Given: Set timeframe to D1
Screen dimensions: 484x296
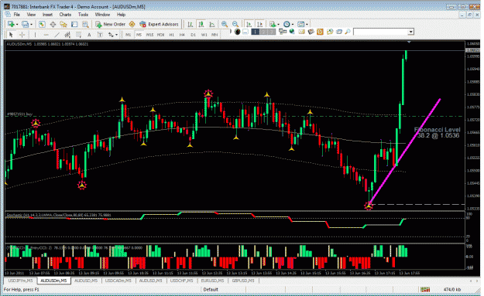Looking at the screenshot, I should [194, 35].
